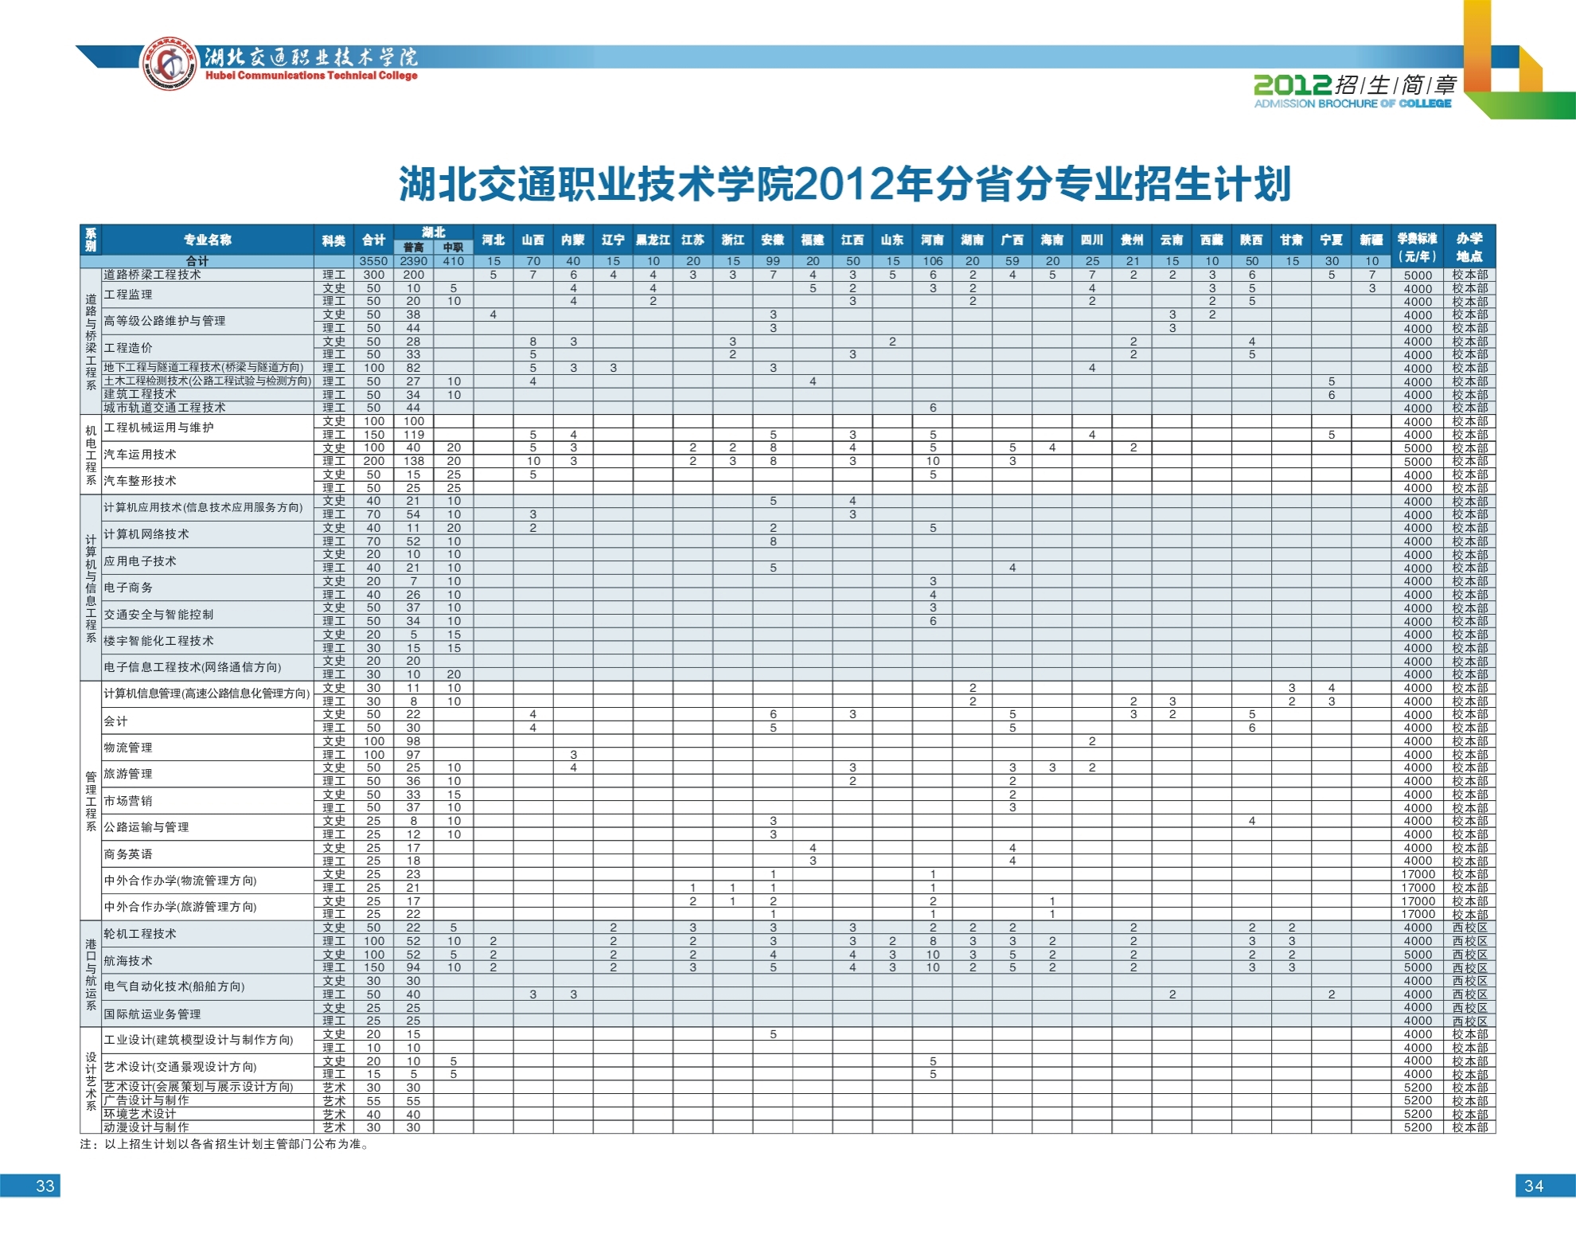The image size is (1576, 1250).
Task: Select the 新疆 column header
Action: point(1371,240)
